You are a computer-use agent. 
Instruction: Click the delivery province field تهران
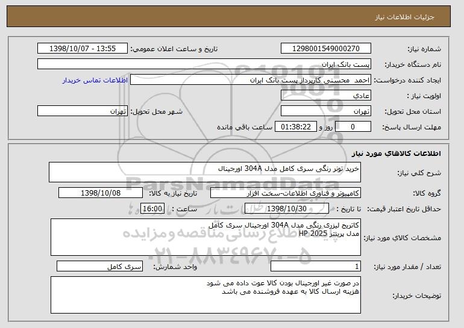tap(326, 111)
